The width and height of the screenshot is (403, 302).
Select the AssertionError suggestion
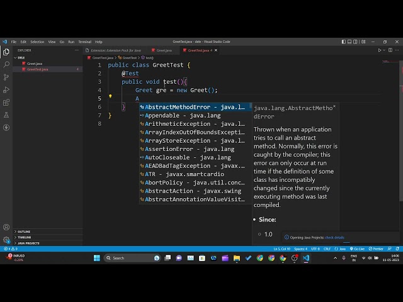195,149
